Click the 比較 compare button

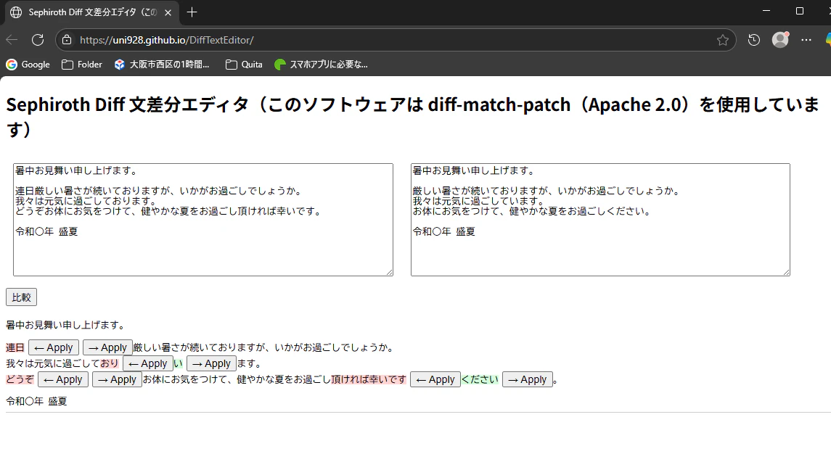tap(21, 297)
